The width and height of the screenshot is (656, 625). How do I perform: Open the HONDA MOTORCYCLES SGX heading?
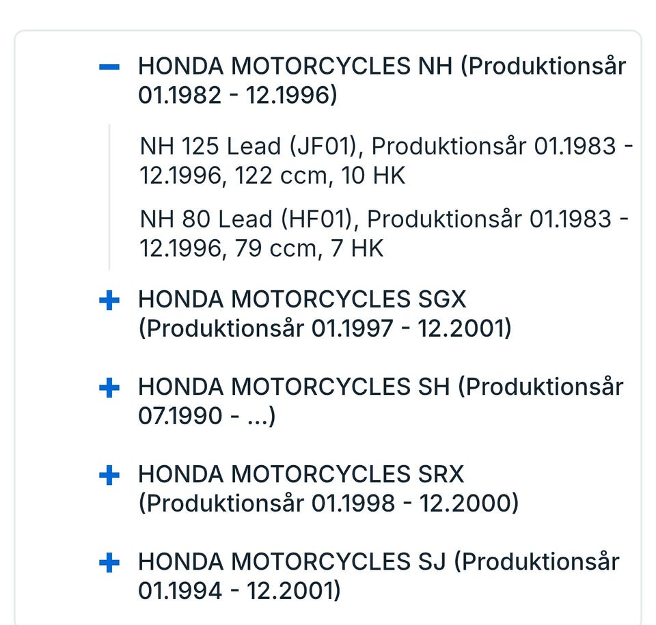click(302, 300)
